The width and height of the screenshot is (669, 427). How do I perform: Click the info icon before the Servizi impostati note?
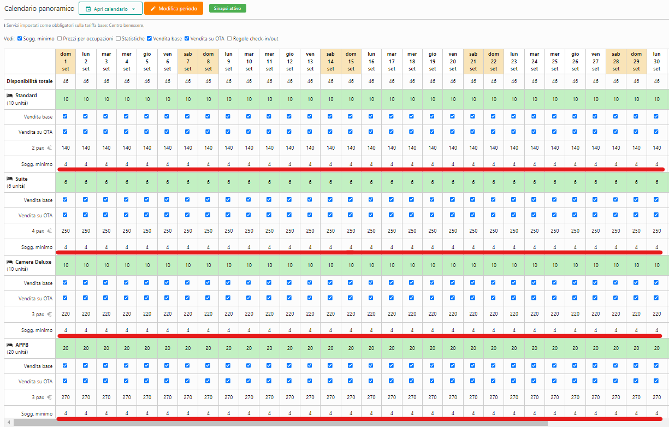[5, 26]
